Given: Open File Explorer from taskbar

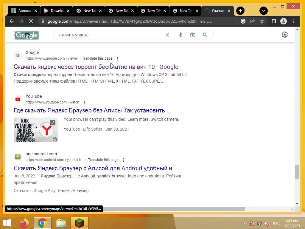Looking at the screenshot, I should coord(61,223).
